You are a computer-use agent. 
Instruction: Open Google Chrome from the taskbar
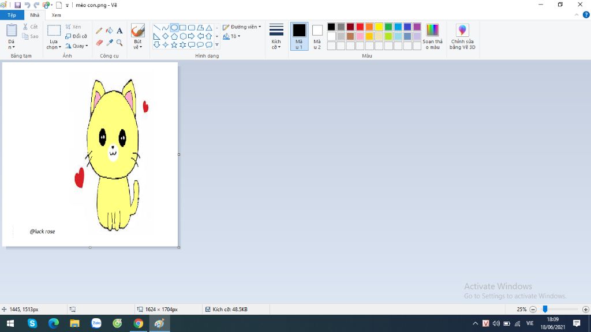tap(139, 323)
